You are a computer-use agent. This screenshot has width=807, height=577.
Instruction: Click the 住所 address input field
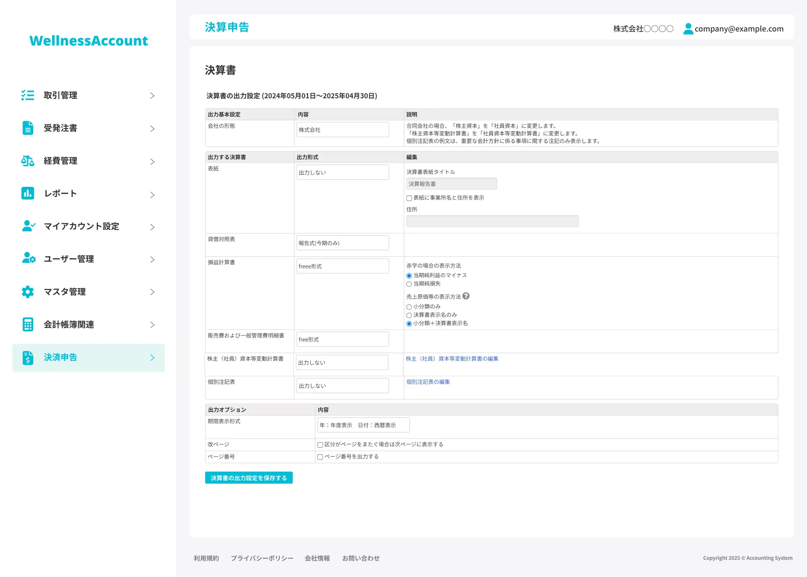coord(492,221)
